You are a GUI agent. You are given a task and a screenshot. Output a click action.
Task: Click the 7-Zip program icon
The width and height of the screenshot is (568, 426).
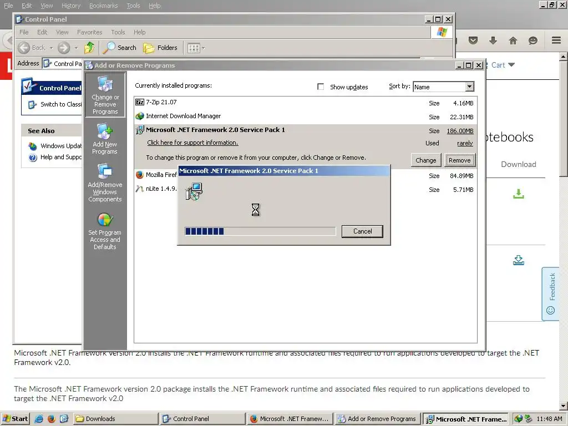tap(139, 102)
